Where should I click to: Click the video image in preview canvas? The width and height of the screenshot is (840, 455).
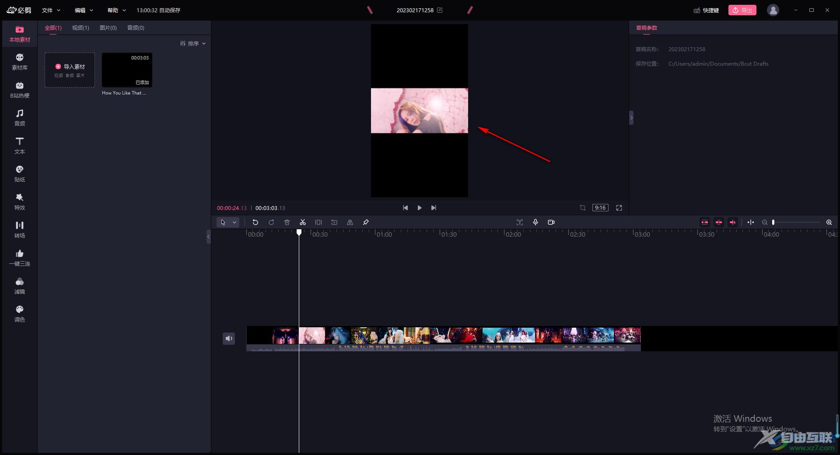[x=420, y=111]
